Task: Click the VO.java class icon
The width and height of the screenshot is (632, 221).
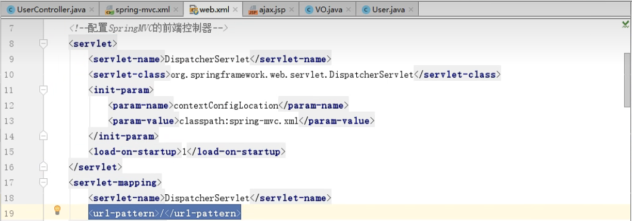Action: (309, 10)
